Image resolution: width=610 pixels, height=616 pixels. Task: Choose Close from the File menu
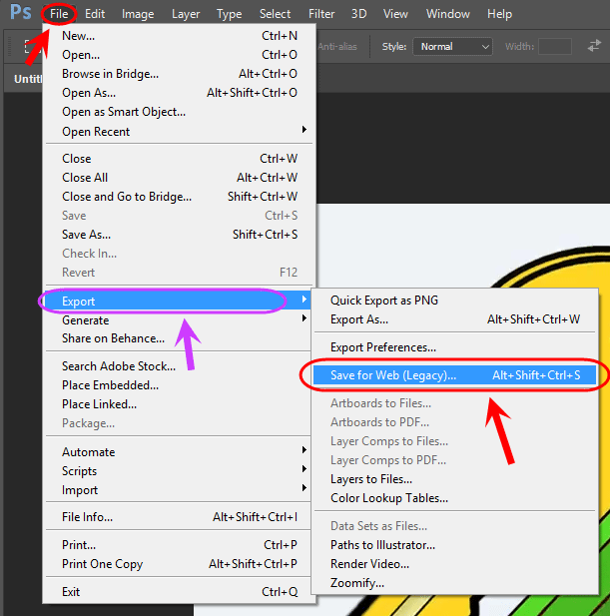[x=180, y=159]
